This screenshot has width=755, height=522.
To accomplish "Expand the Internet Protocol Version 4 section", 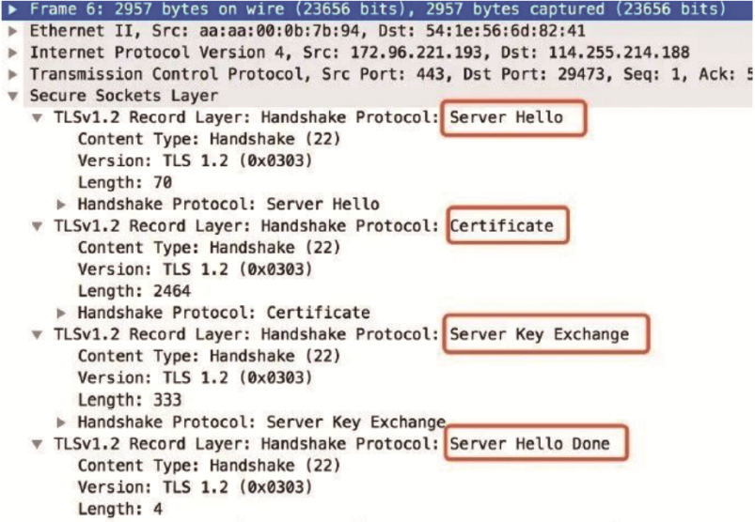I will tap(11, 52).
